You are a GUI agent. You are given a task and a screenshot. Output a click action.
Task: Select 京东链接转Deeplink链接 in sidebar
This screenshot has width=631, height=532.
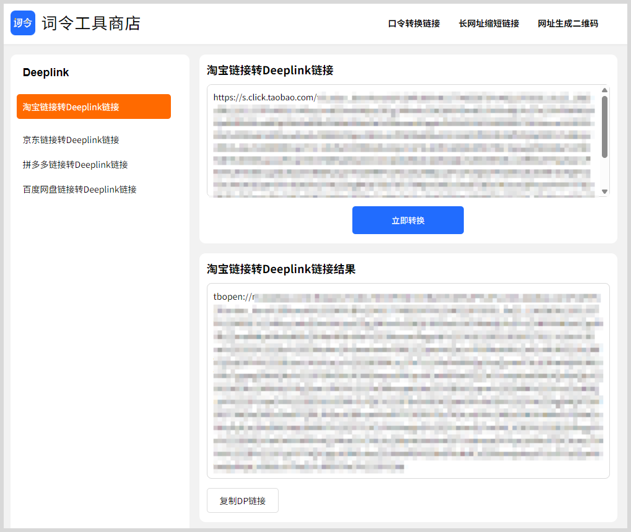pos(71,139)
